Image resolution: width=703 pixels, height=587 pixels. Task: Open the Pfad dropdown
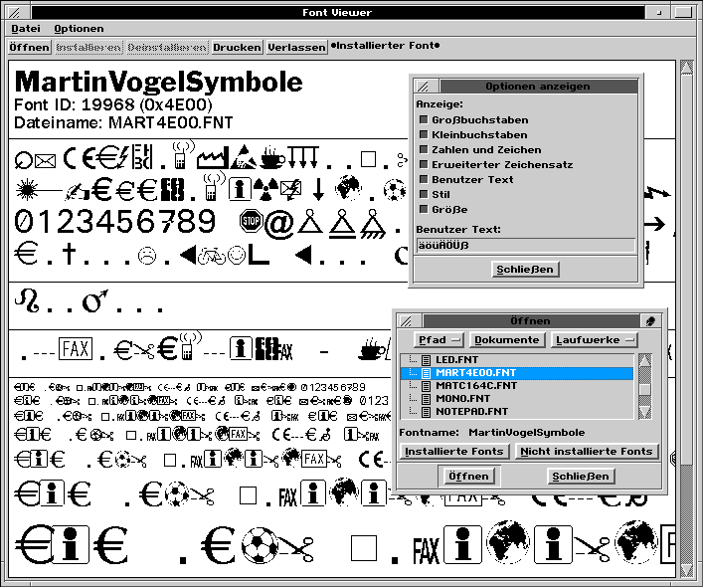point(439,340)
